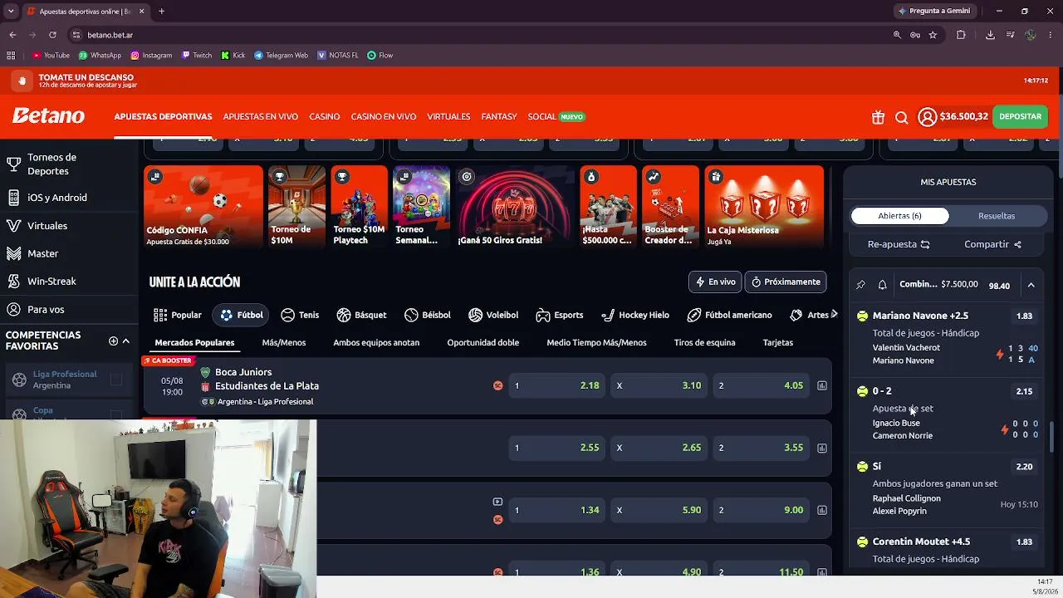1063x598 pixels.
Task: Open the WhatsApp bookmark
Action: (100, 56)
